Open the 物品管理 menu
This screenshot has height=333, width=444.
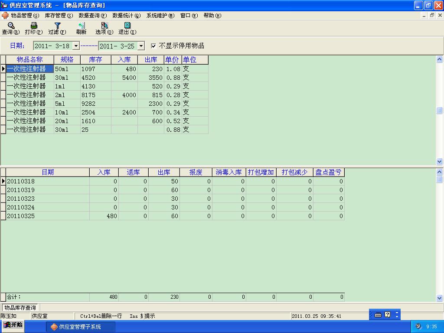click(24, 16)
